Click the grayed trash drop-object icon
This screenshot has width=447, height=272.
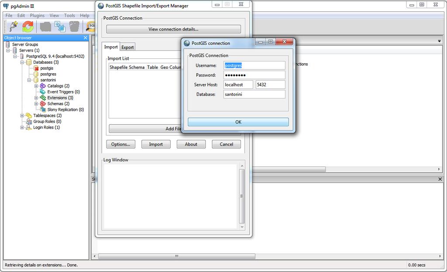tap(74, 27)
